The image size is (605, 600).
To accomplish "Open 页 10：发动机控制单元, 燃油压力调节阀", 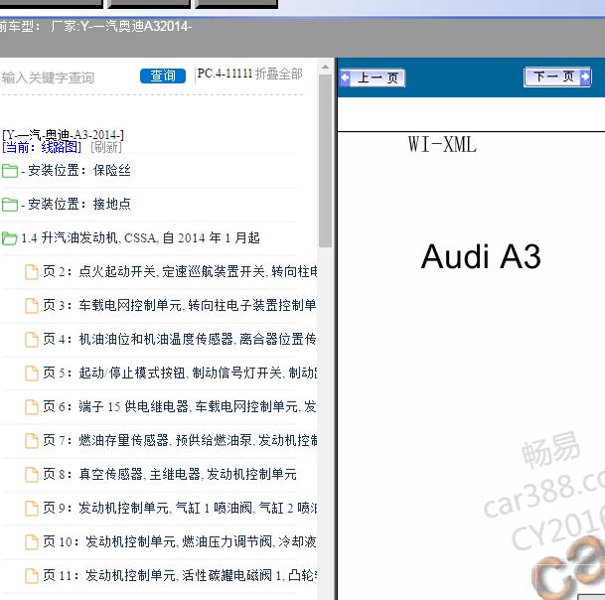I will [180, 541].
